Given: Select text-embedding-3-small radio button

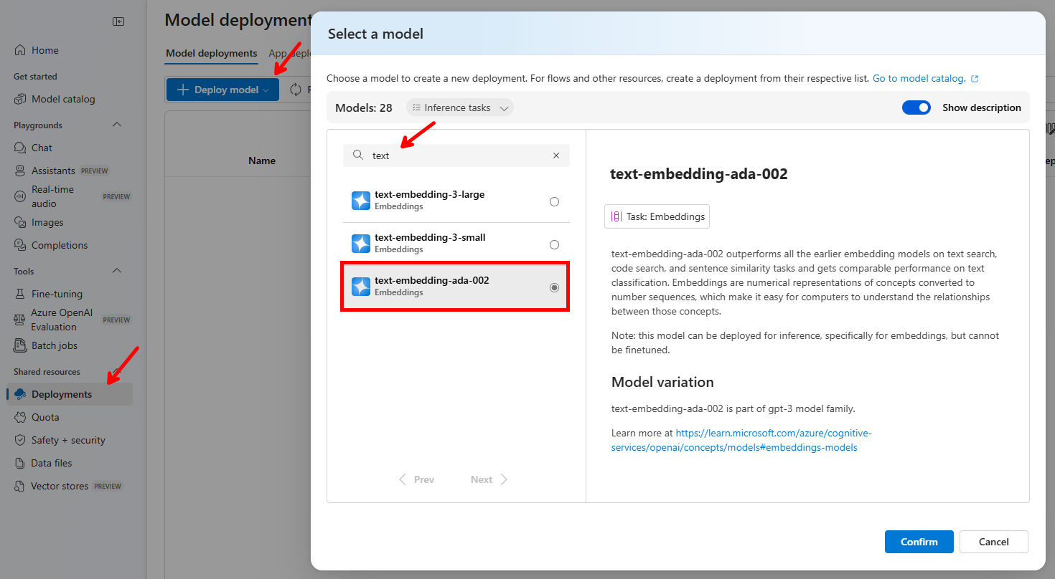Looking at the screenshot, I should [x=554, y=244].
